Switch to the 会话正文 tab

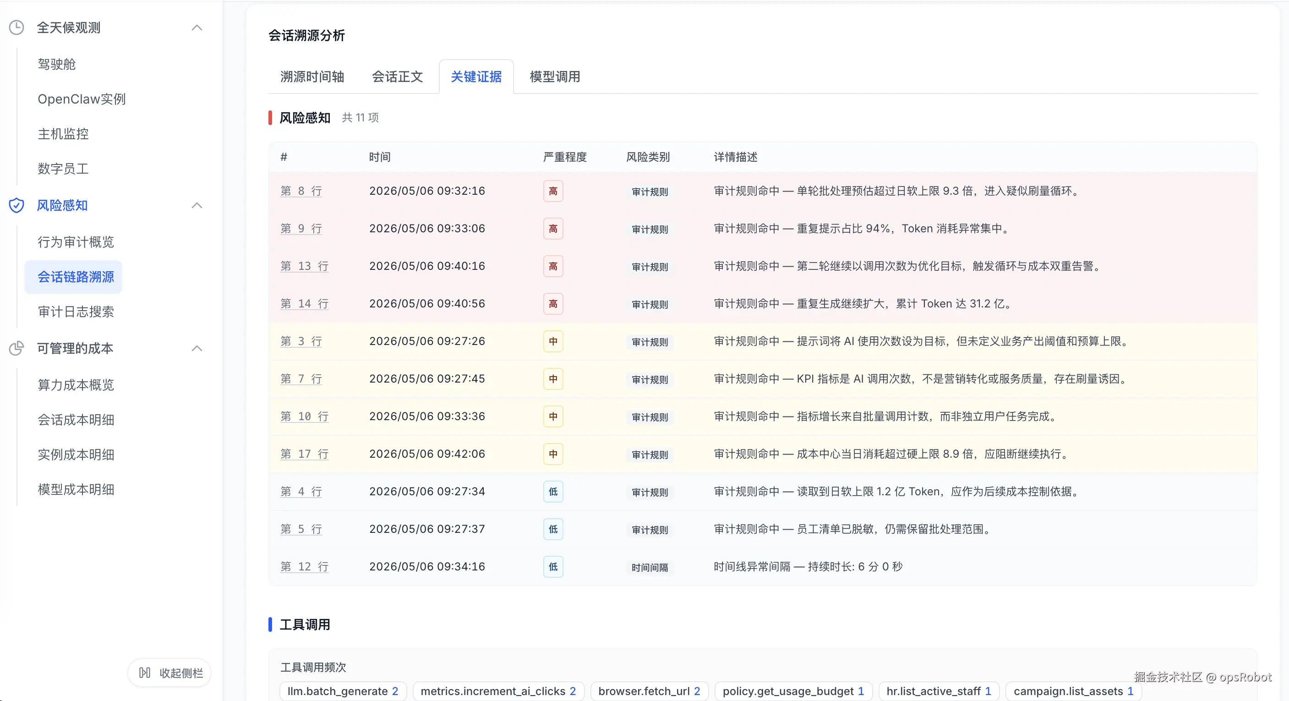pos(397,77)
